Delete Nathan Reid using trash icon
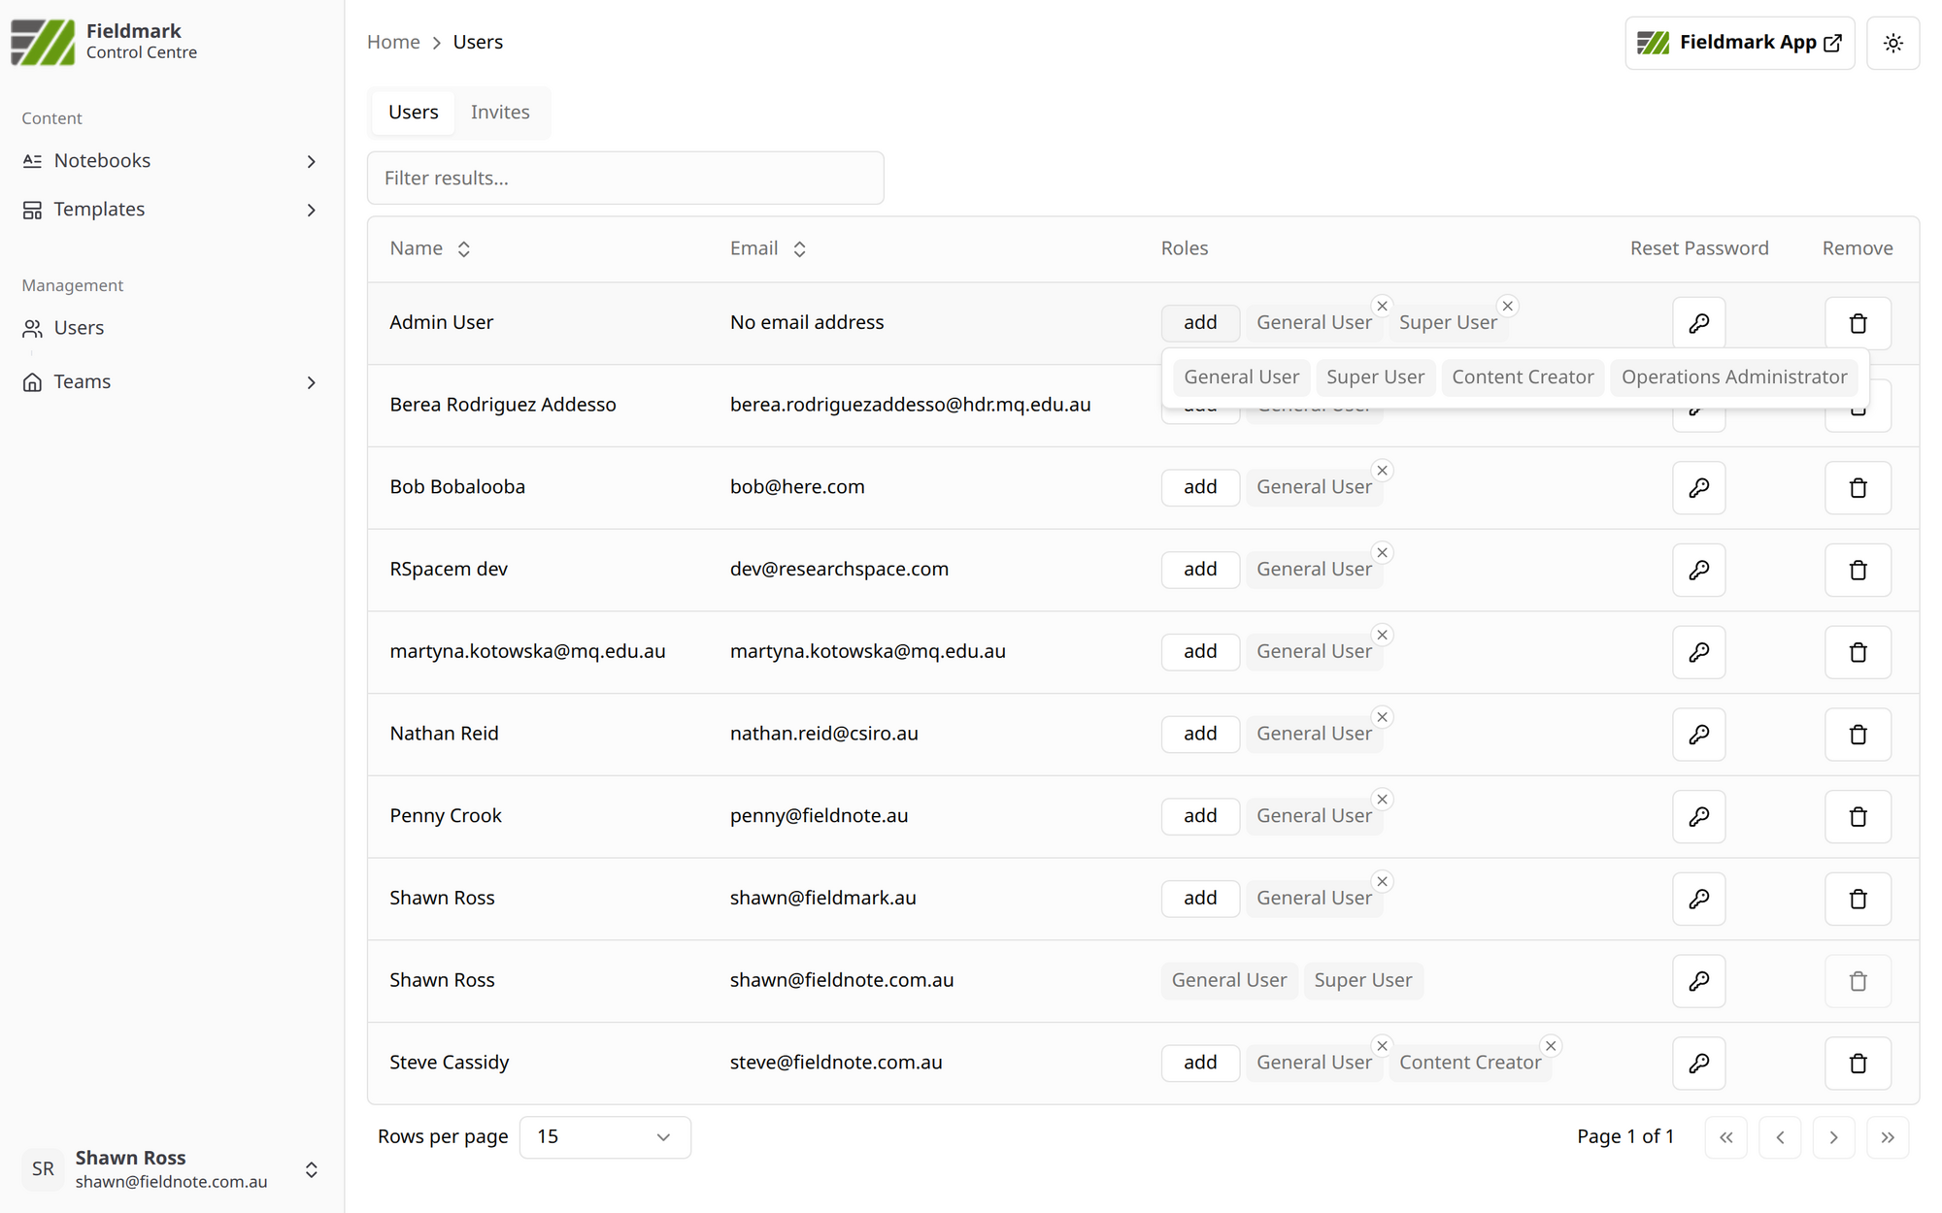Screen dimensions: 1942x1213 pyautogui.click(x=1857, y=735)
